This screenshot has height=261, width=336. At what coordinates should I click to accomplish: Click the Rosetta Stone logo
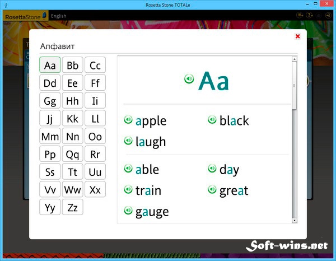[26, 16]
